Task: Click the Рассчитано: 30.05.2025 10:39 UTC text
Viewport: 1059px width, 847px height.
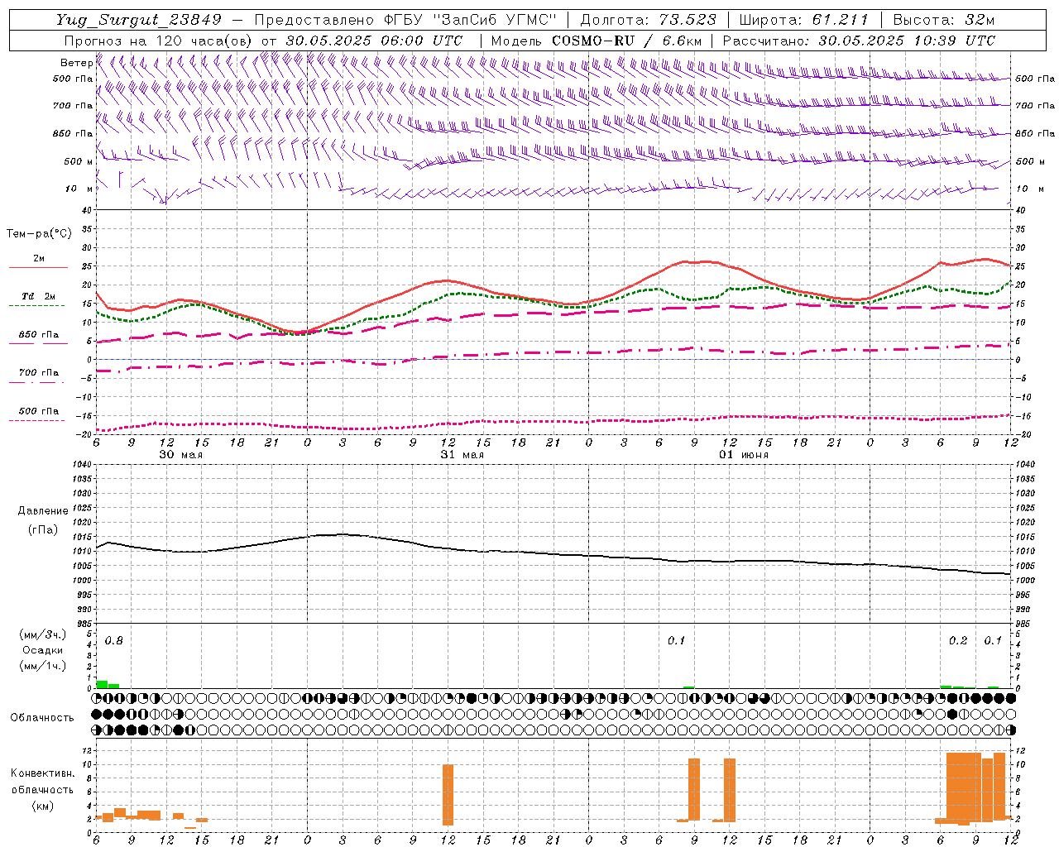Action: pyautogui.click(x=859, y=41)
